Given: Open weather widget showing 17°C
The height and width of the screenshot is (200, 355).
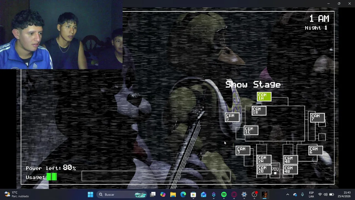Looking at the screenshot, I should click(17, 194).
